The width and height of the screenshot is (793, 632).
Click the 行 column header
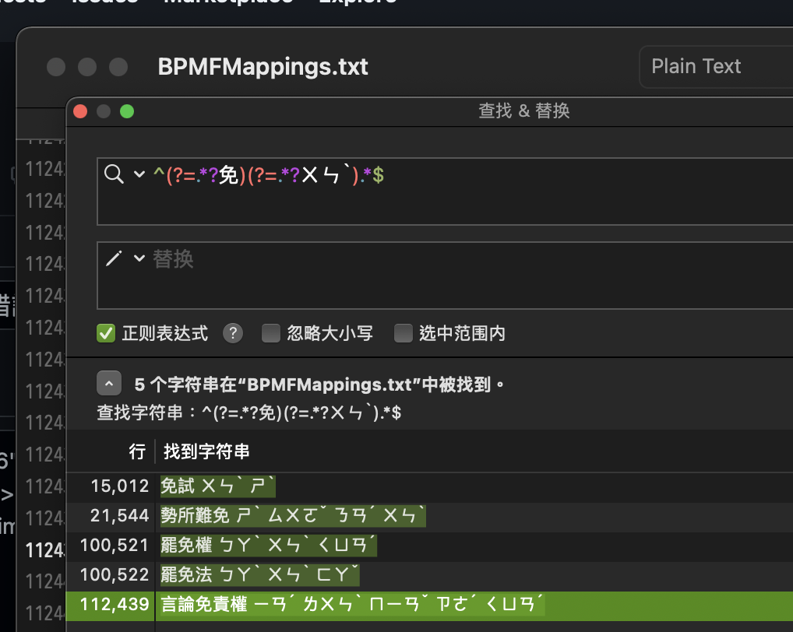(x=137, y=451)
